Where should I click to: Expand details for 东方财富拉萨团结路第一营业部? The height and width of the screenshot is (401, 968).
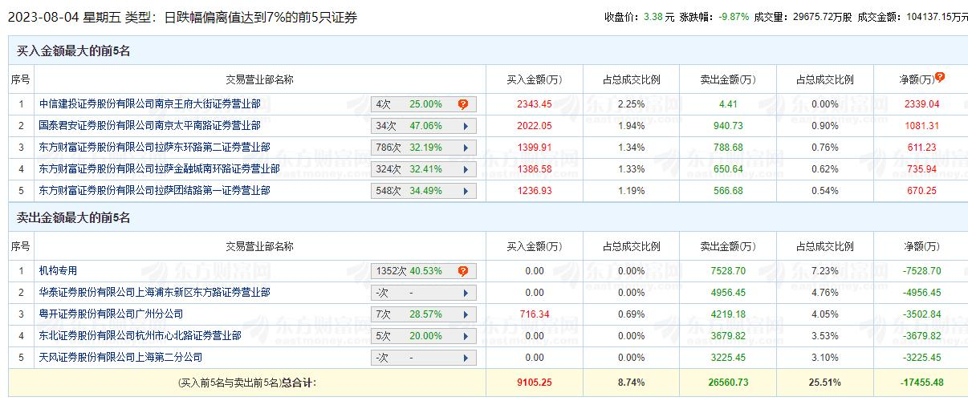pos(466,191)
